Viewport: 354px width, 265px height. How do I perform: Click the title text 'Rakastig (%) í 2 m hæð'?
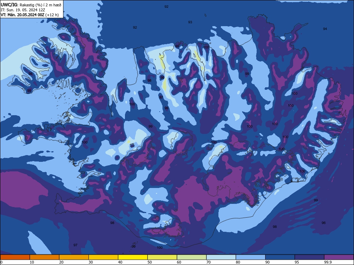tap(40, 5)
